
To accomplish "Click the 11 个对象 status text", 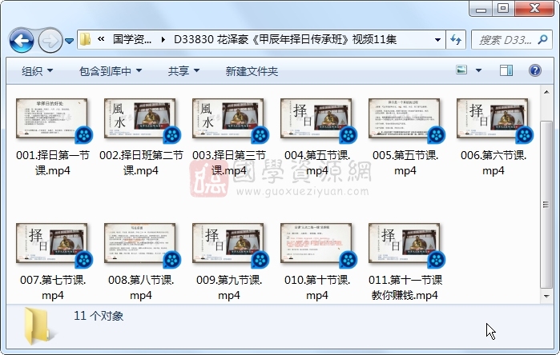I will click(x=99, y=316).
